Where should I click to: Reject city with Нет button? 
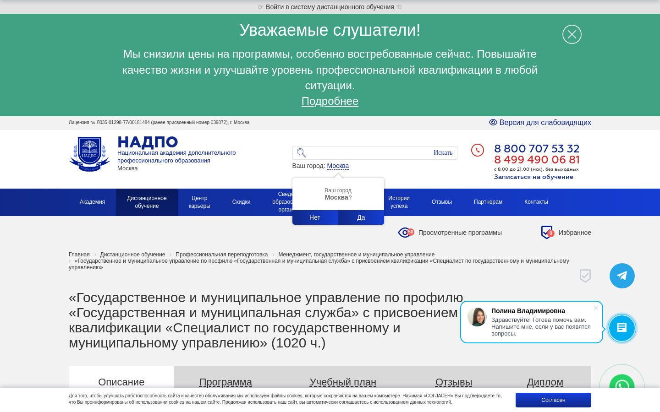click(315, 217)
